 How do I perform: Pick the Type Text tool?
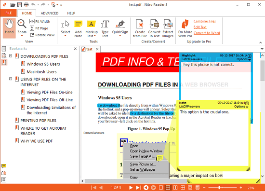click(105, 29)
